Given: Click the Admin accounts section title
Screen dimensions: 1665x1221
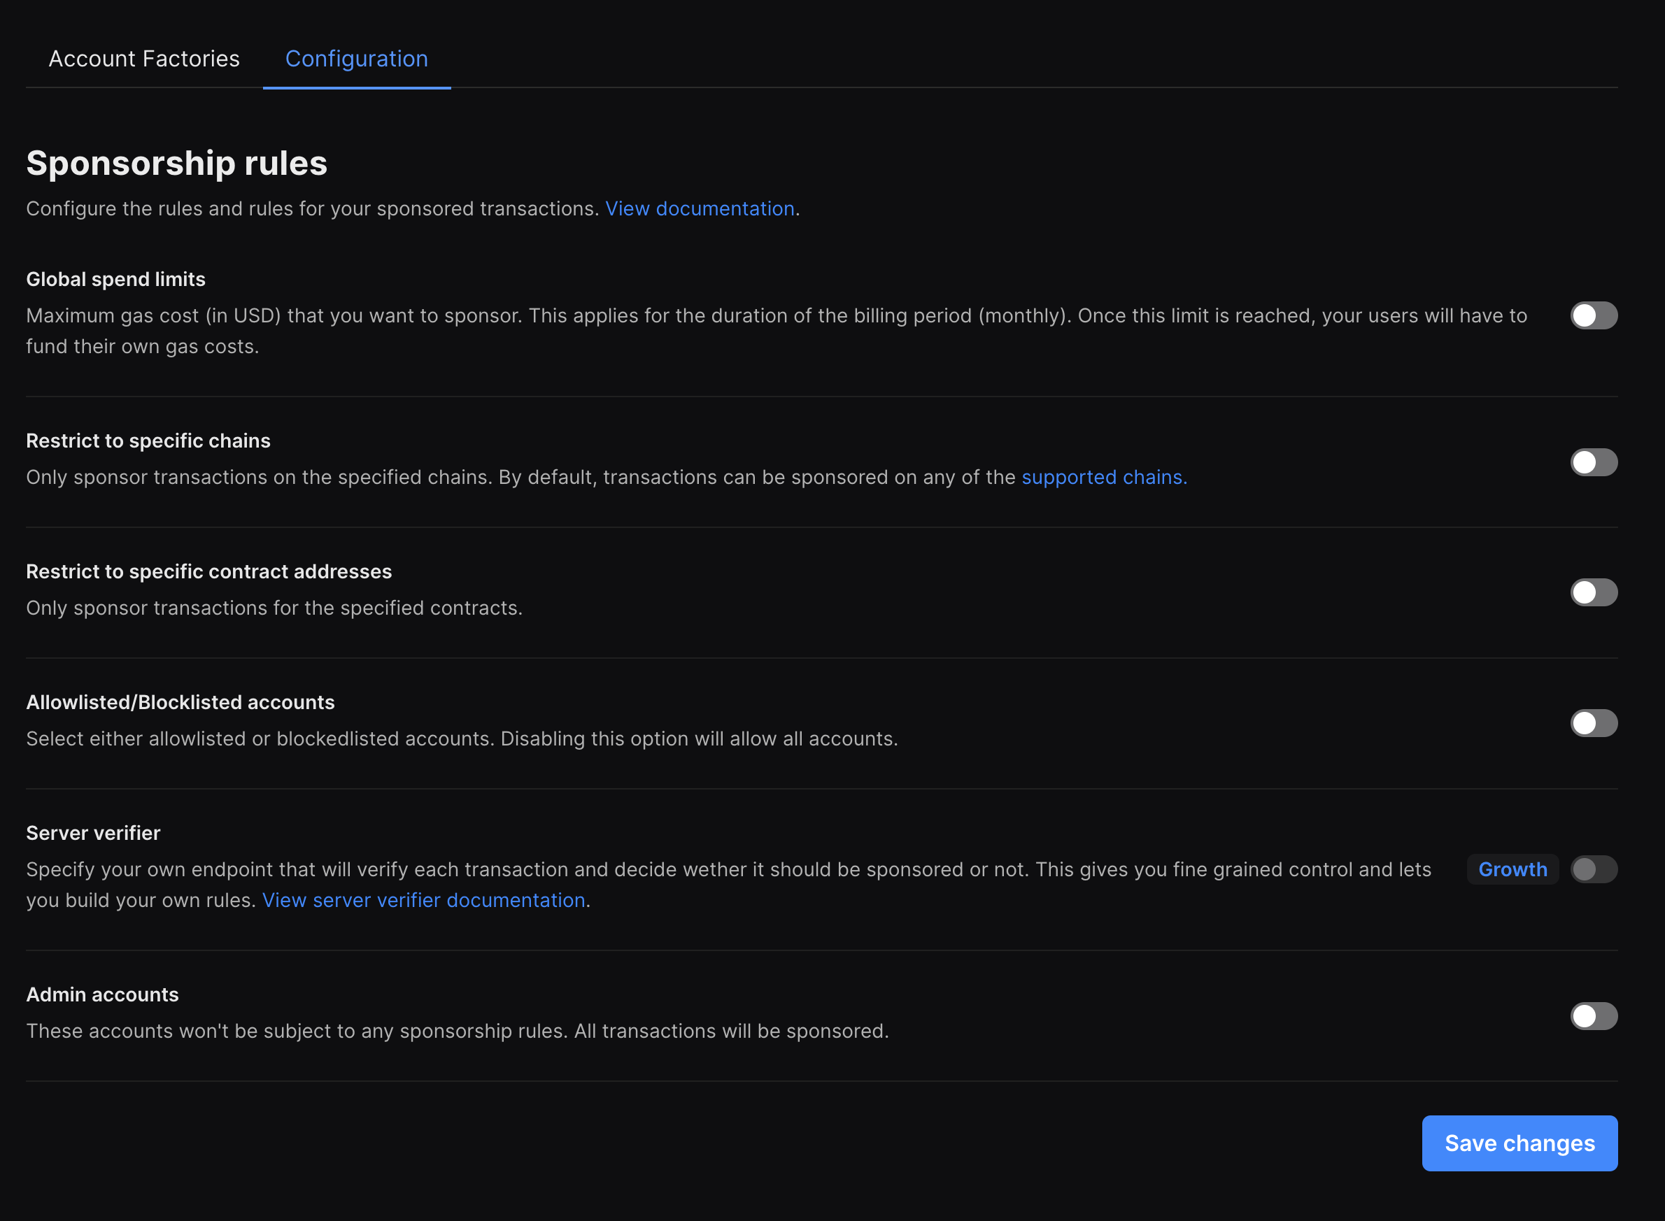Looking at the screenshot, I should pos(103,995).
